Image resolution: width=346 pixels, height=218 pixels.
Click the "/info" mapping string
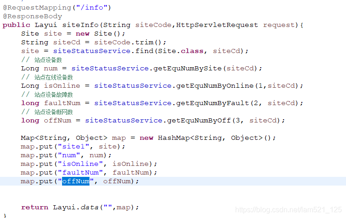click(92, 7)
